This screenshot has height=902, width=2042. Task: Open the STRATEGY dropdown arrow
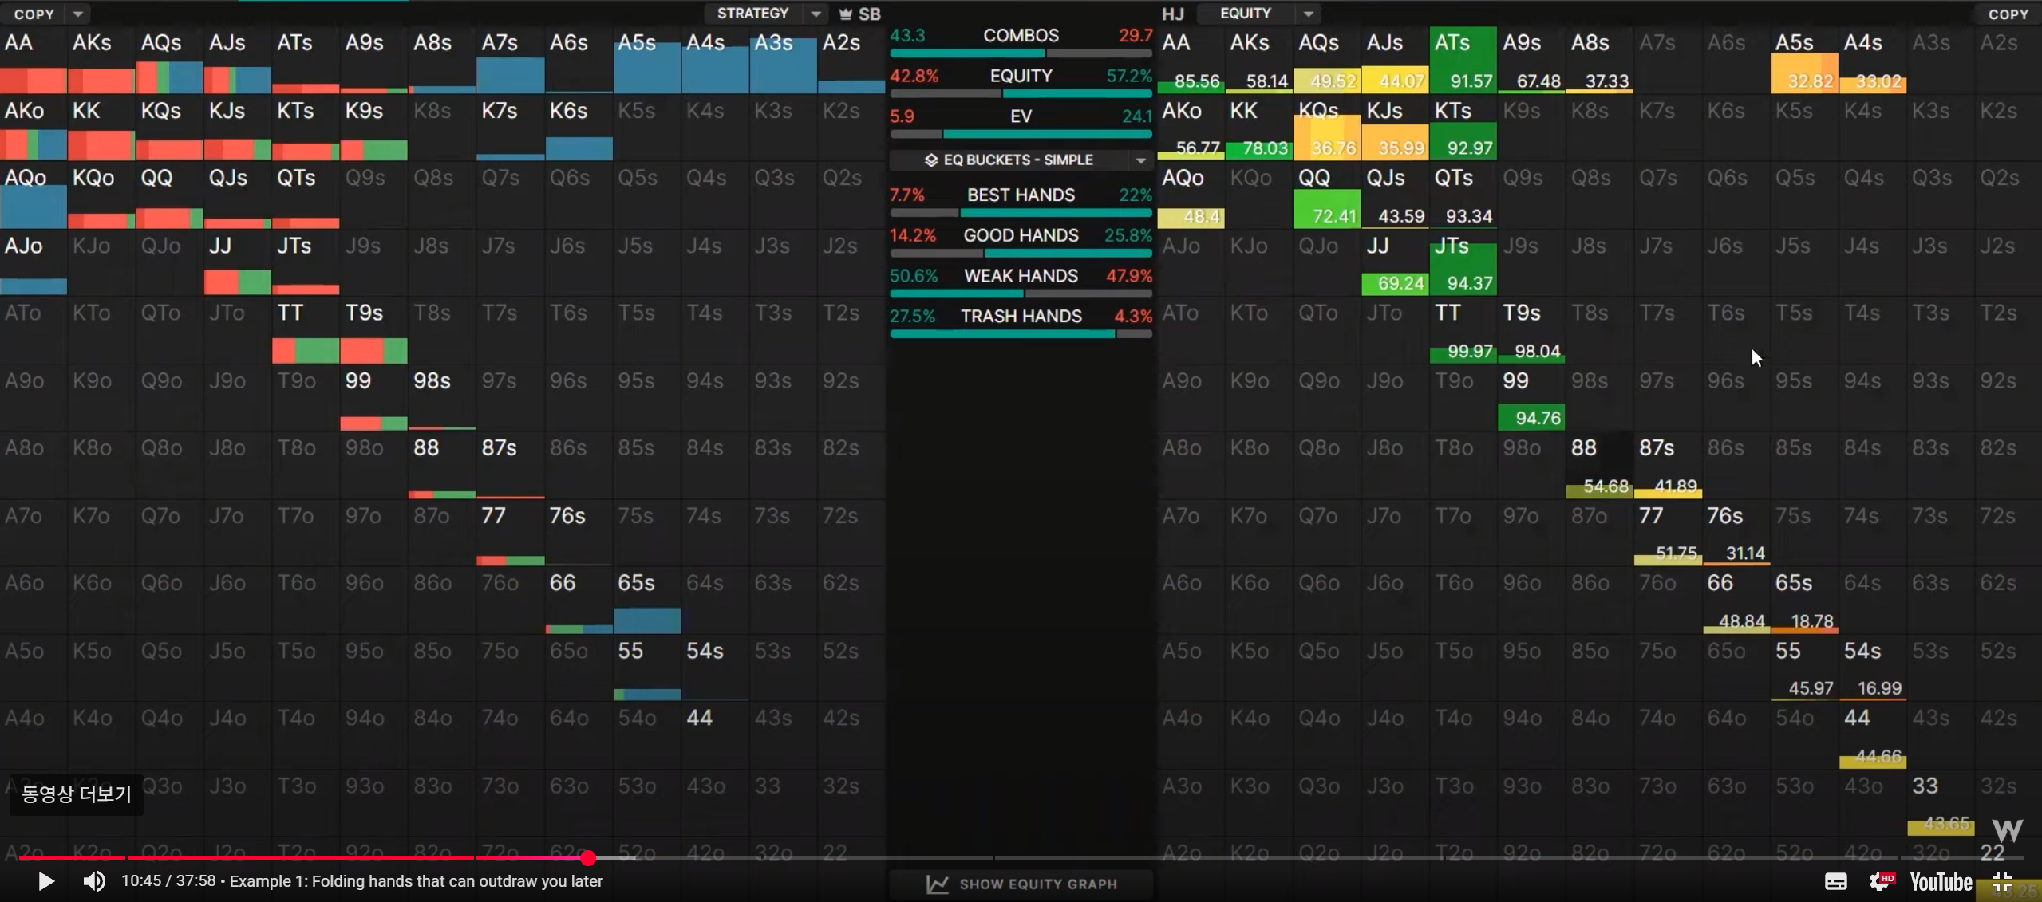(x=815, y=14)
